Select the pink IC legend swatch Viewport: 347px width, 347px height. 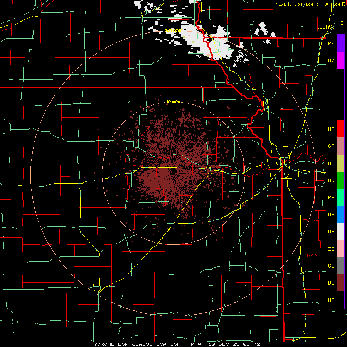340,249
